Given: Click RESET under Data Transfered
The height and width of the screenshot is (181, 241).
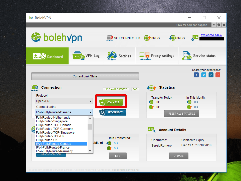Looking at the screenshot, I should coord(118,156).
